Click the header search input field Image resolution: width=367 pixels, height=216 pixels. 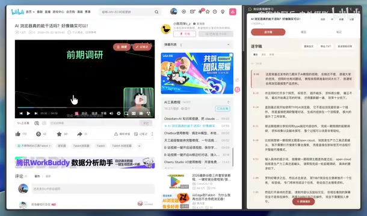(127, 12)
